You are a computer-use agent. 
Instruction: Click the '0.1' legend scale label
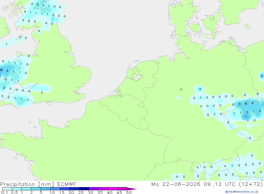(x=4, y=192)
